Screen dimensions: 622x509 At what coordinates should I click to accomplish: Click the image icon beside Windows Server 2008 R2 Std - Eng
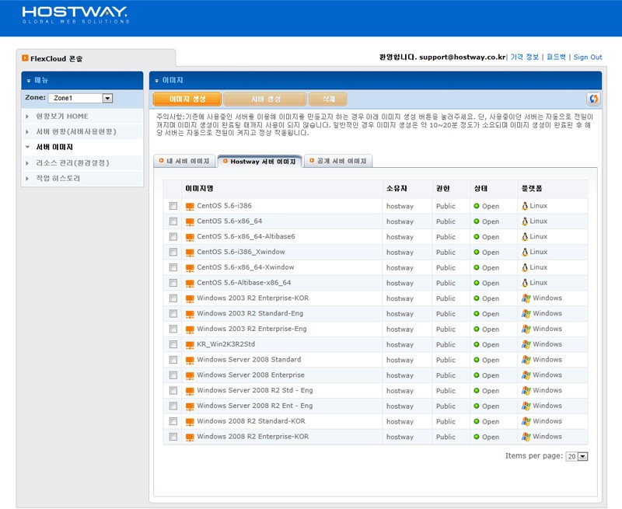[x=190, y=391]
